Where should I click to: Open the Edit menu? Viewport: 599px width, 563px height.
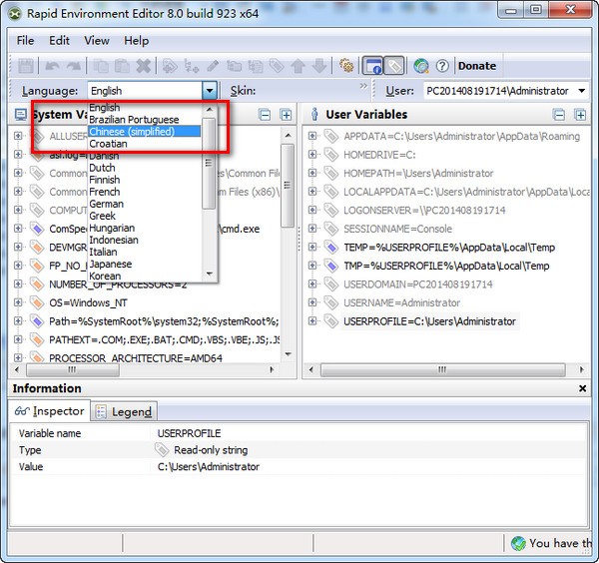click(x=59, y=41)
